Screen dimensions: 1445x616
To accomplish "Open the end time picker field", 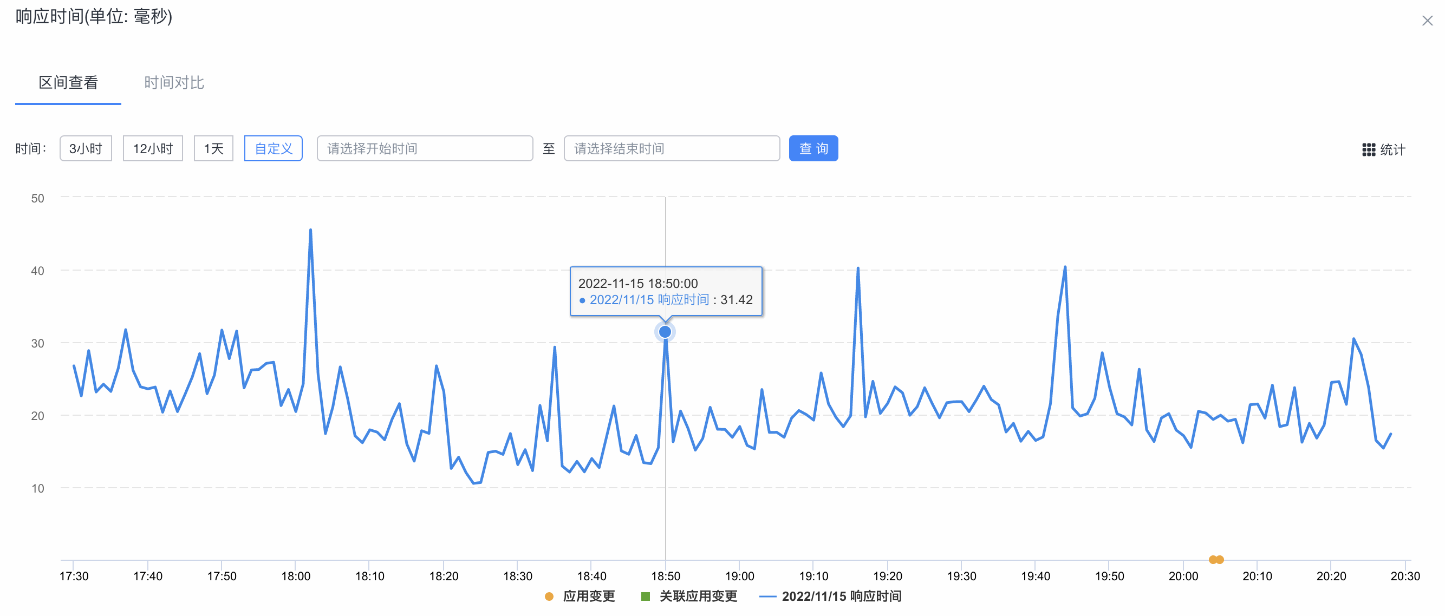I will point(672,148).
